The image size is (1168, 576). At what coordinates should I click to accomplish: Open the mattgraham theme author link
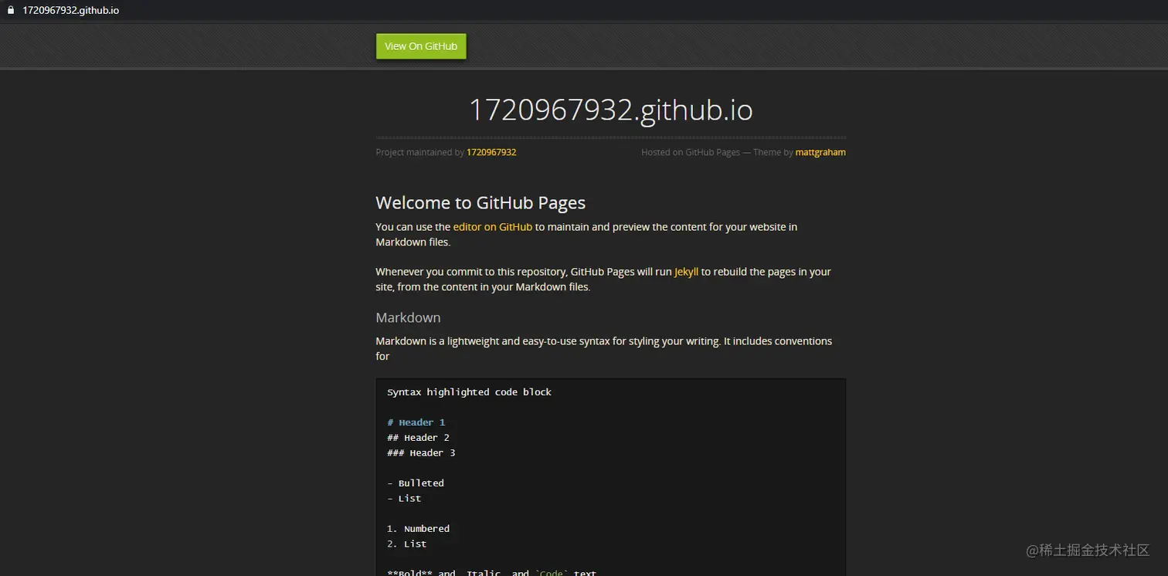pyautogui.click(x=820, y=152)
